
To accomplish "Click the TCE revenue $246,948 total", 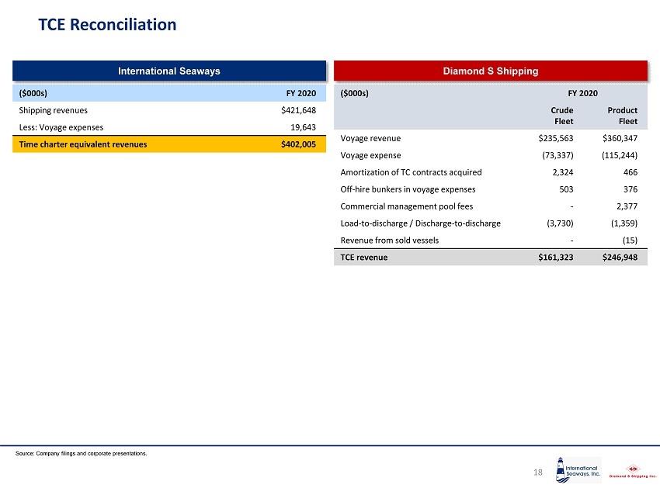I will 620,258.
